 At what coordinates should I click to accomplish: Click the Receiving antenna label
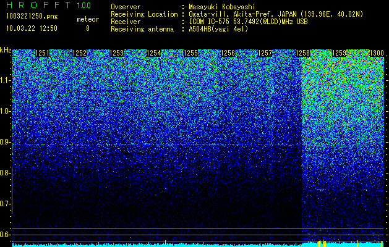[142, 29]
